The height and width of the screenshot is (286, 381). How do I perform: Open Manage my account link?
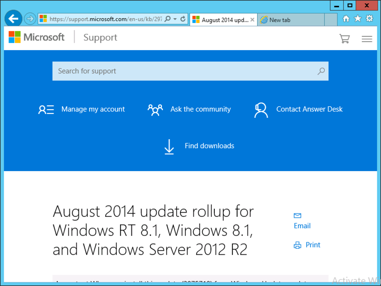(93, 109)
